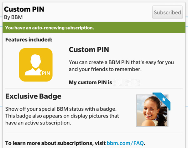
Task: Click the blurred custom PIN value
Action: click(127, 83)
